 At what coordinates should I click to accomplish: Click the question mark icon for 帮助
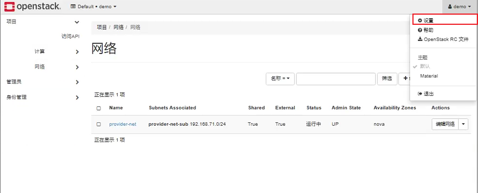(x=420, y=30)
